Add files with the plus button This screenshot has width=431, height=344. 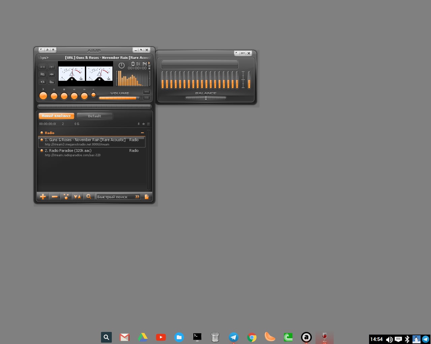click(43, 197)
